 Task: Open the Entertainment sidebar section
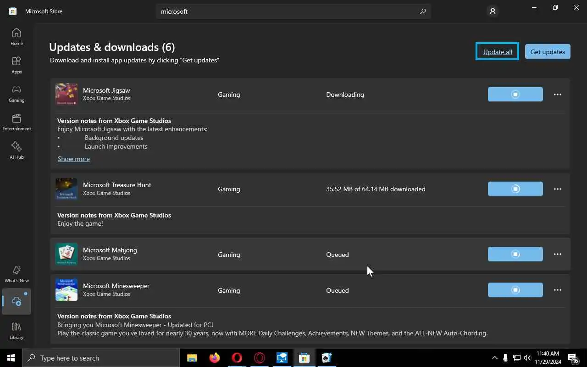tap(17, 122)
